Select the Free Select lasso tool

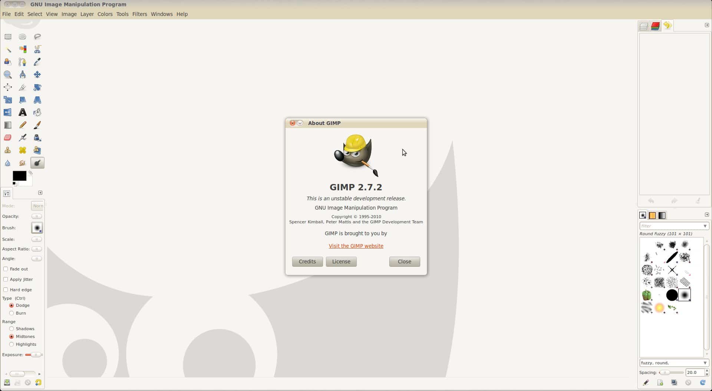pyautogui.click(x=37, y=37)
